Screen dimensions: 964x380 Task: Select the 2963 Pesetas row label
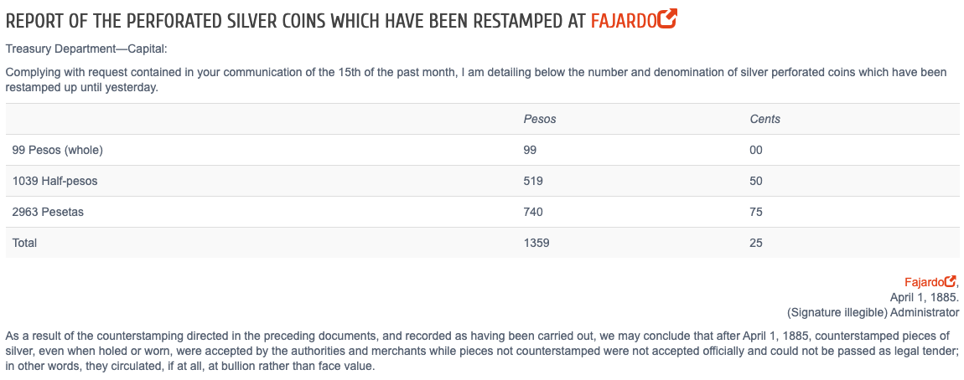pyautogui.click(x=47, y=212)
